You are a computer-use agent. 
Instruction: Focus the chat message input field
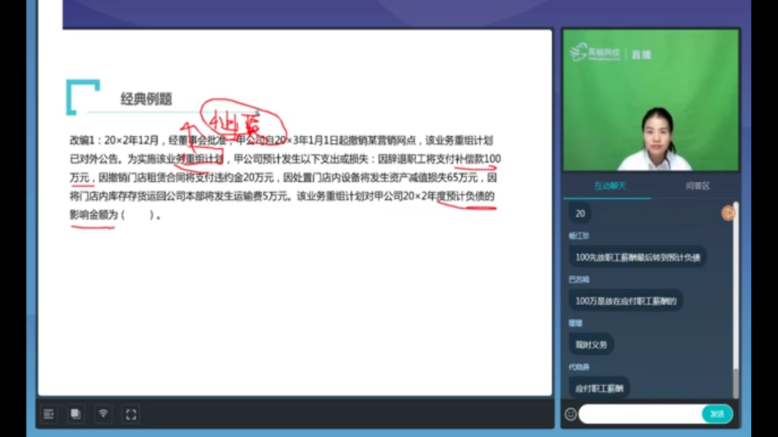pos(640,414)
